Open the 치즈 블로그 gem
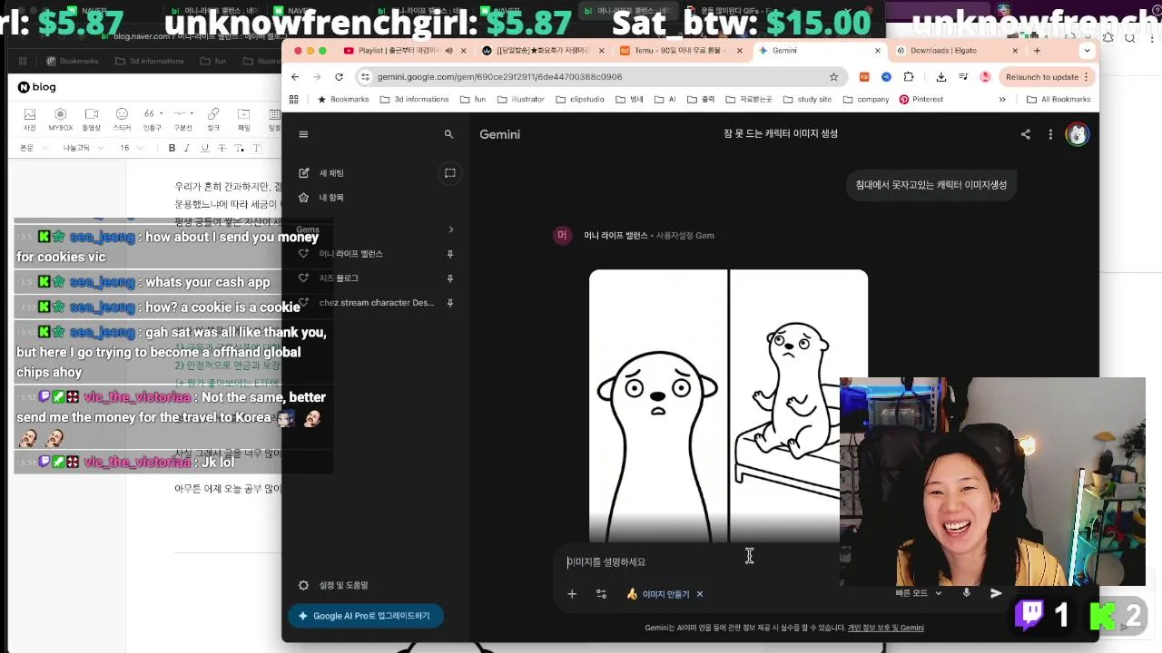The height and width of the screenshot is (653, 1162). coord(339,278)
